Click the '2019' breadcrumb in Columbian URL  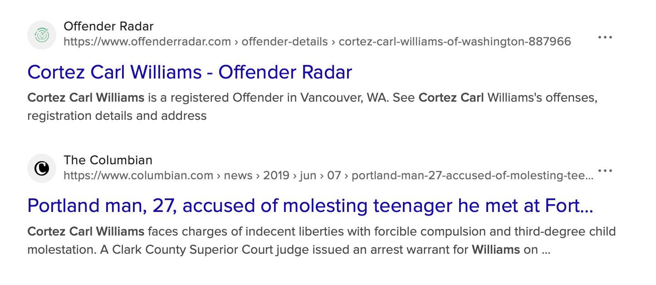pos(276,176)
